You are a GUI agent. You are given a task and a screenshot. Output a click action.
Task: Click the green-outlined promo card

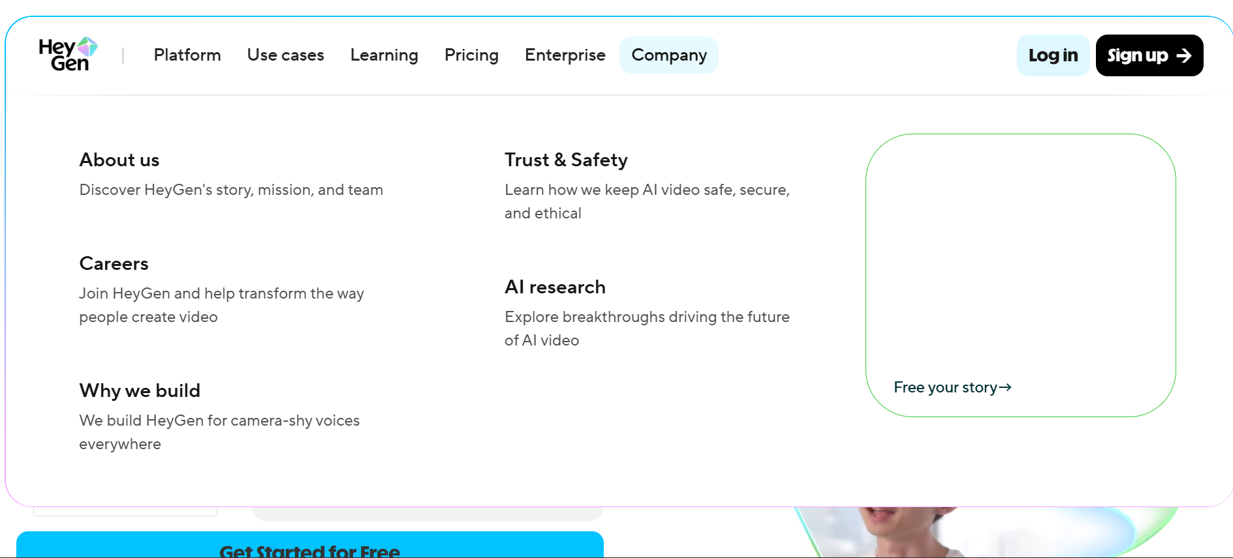(1020, 261)
